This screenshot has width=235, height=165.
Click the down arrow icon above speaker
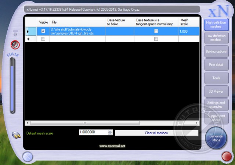tap(15, 34)
